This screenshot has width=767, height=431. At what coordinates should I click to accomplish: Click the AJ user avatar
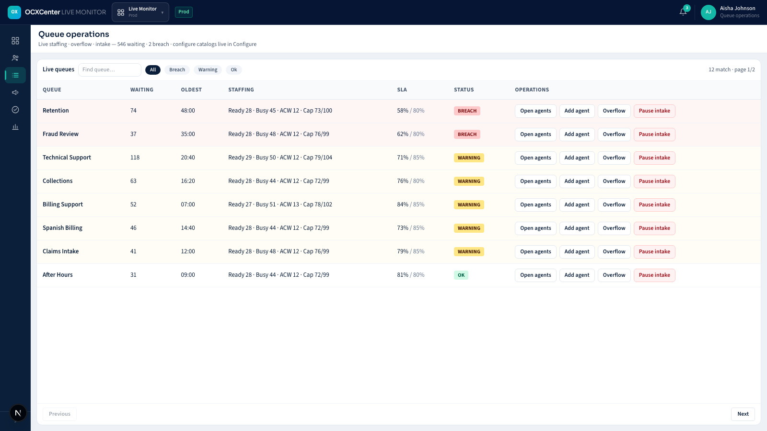coord(709,12)
